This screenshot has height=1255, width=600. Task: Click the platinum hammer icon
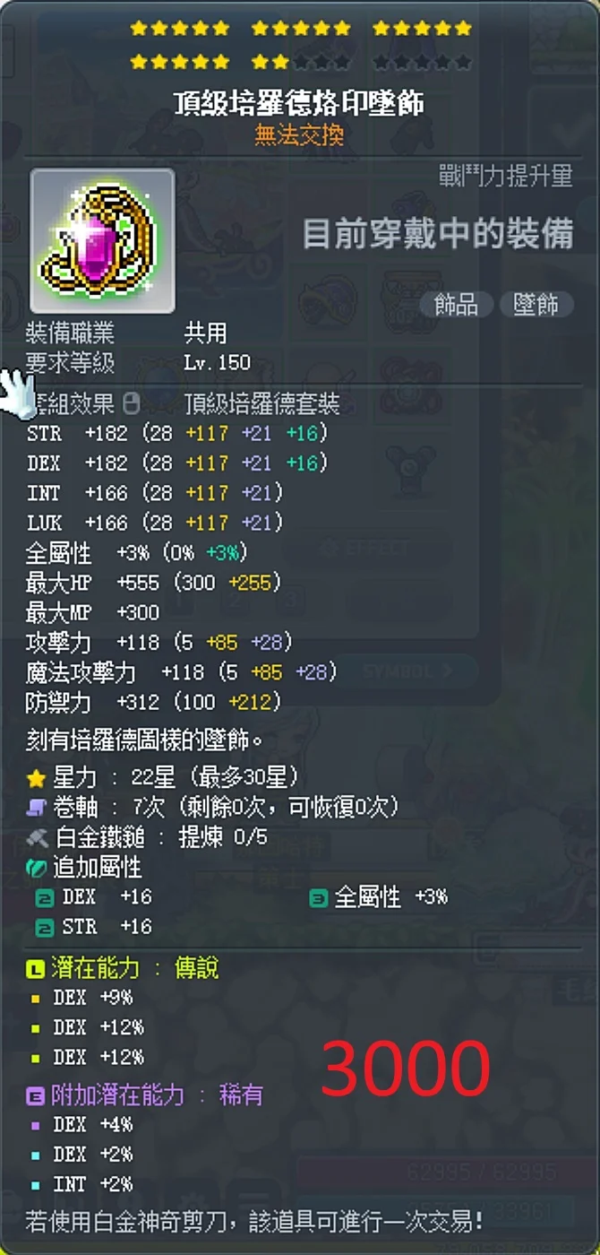click(x=37, y=837)
